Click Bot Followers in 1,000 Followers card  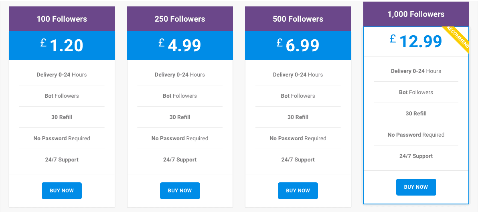pyautogui.click(x=416, y=92)
